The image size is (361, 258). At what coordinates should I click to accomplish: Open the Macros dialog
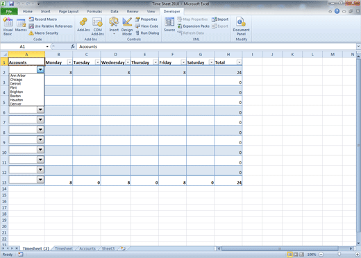(21, 25)
